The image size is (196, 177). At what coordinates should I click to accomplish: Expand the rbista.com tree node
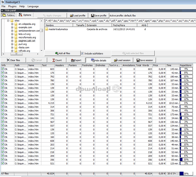click(12, 48)
